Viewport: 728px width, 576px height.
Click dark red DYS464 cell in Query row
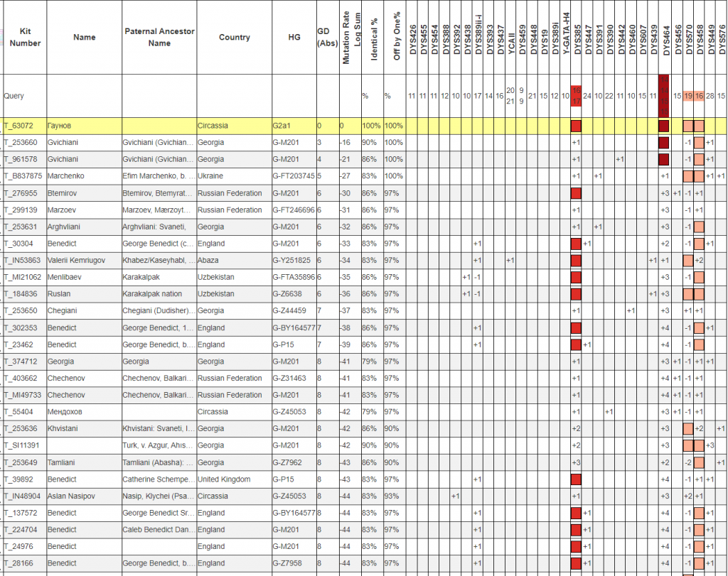point(664,95)
